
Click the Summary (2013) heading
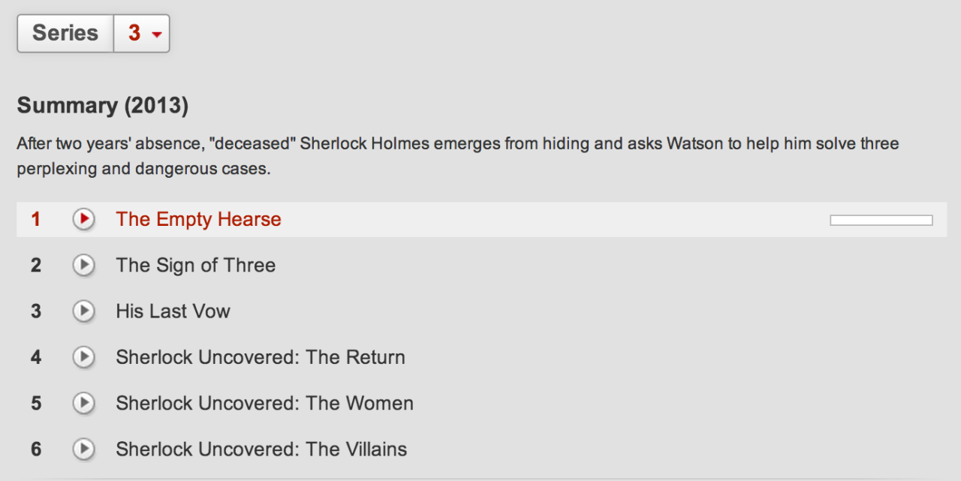(102, 106)
